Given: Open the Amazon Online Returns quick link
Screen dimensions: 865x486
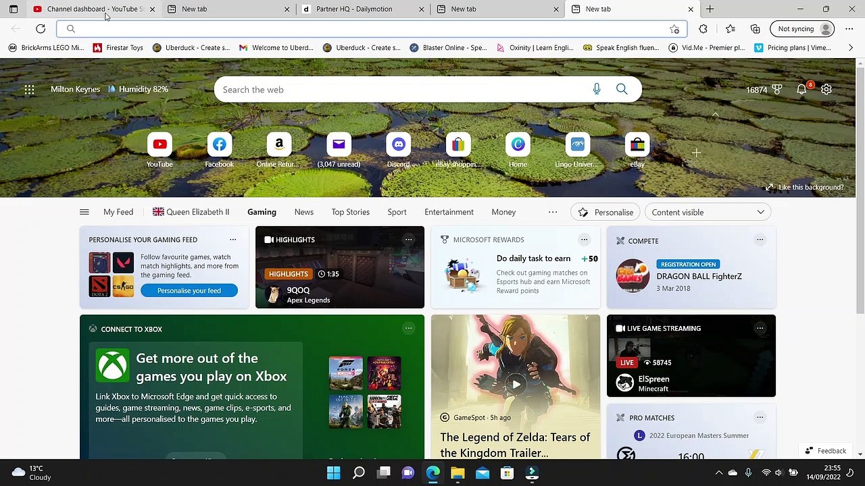Looking at the screenshot, I should (278, 151).
